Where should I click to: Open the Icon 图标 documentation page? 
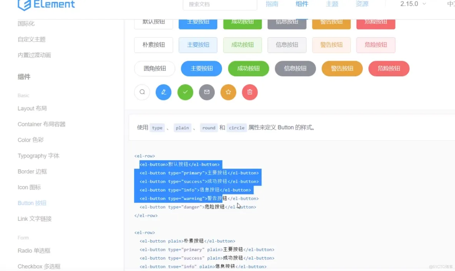pos(29,187)
